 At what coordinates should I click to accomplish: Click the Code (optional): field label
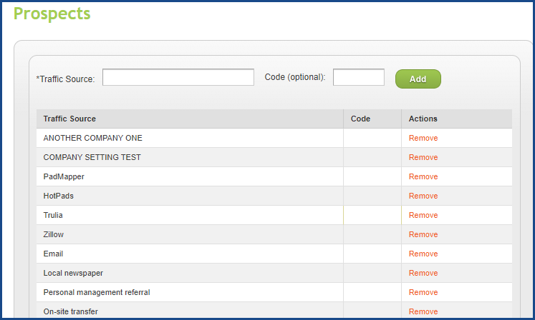click(295, 77)
